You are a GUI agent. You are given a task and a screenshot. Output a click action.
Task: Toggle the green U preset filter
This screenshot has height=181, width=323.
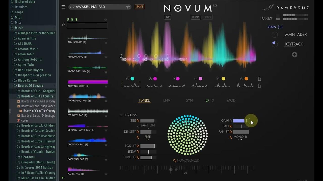(x=68, y=20)
